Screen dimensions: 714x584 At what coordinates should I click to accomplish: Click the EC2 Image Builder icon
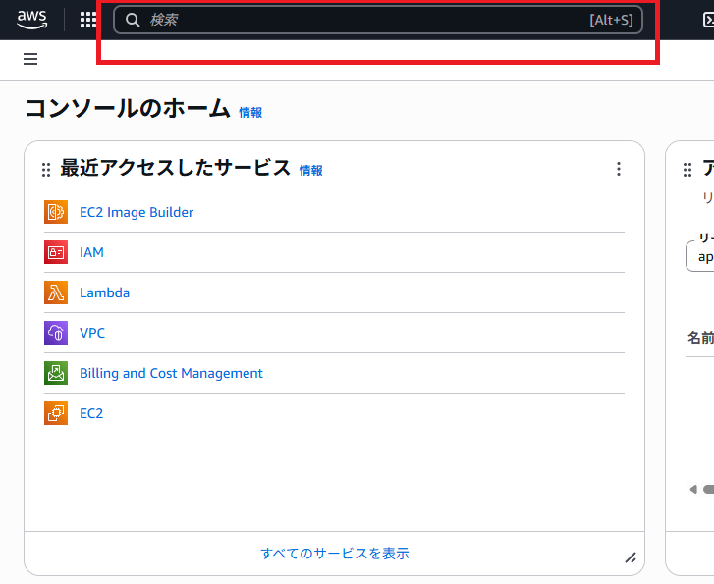point(56,212)
